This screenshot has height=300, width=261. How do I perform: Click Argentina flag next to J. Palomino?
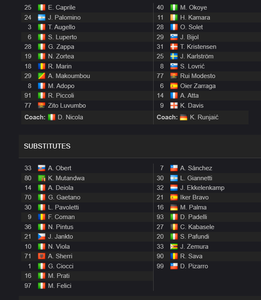42,18
